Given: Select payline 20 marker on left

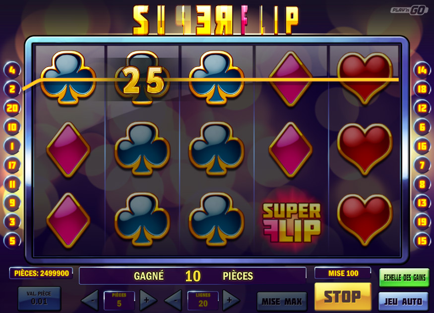Looking at the screenshot, I should click(12, 108).
